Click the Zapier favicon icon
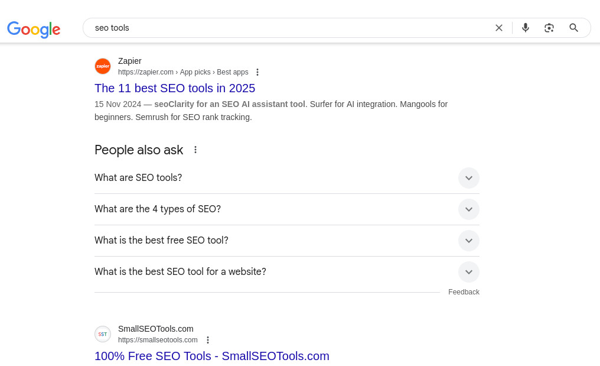The width and height of the screenshot is (600, 366). click(x=103, y=66)
